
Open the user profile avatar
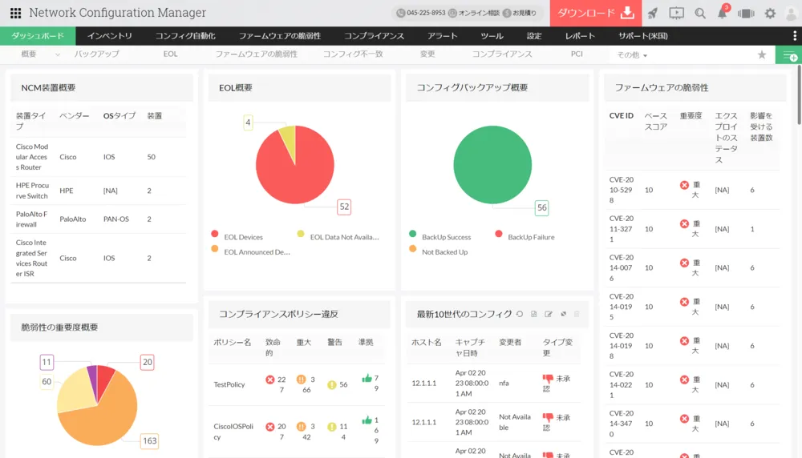tap(792, 14)
